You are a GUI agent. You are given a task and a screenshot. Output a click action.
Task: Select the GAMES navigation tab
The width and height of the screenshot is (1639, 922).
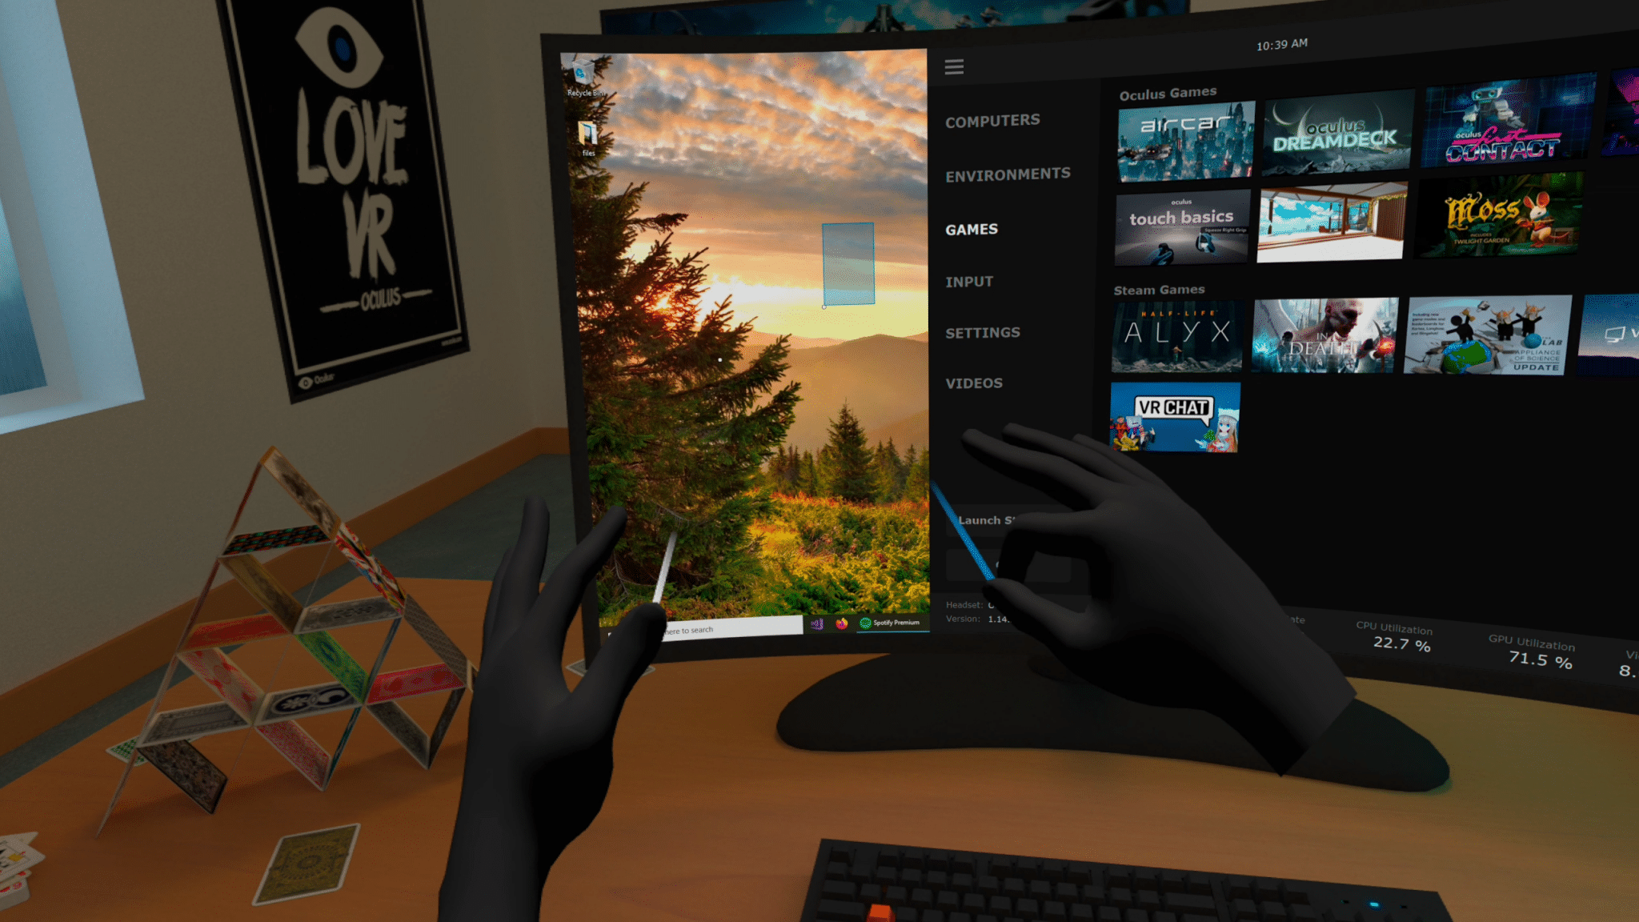coord(970,230)
